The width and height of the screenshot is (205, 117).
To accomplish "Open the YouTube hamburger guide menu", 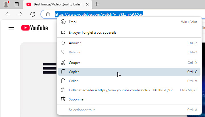I will pos(11,28).
